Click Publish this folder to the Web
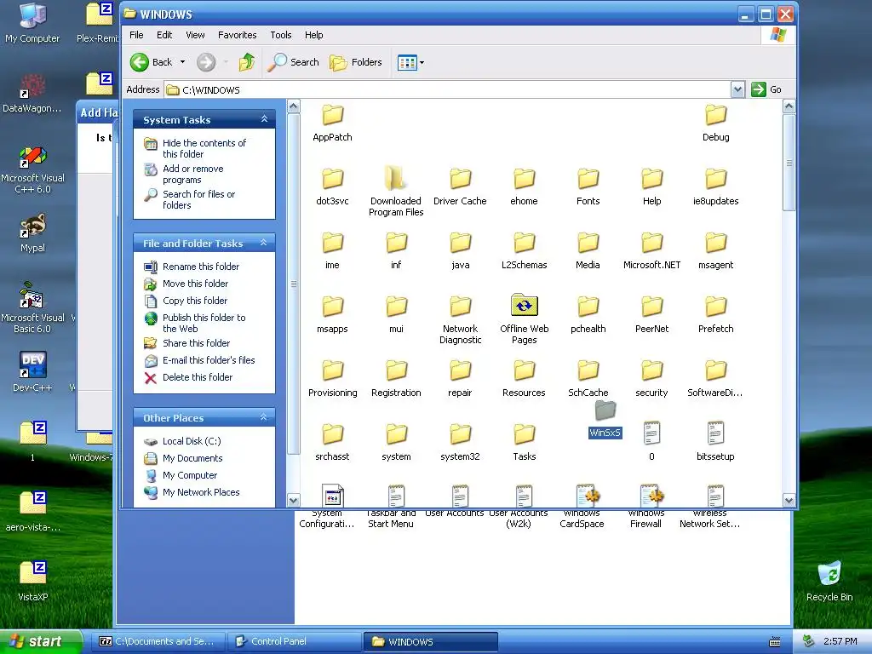Viewport: 872px width, 654px height. click(x=204, y=323)
